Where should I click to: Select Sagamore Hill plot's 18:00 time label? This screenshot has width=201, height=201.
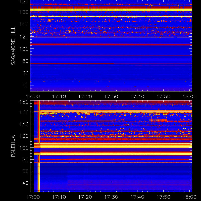click(189, 96)
